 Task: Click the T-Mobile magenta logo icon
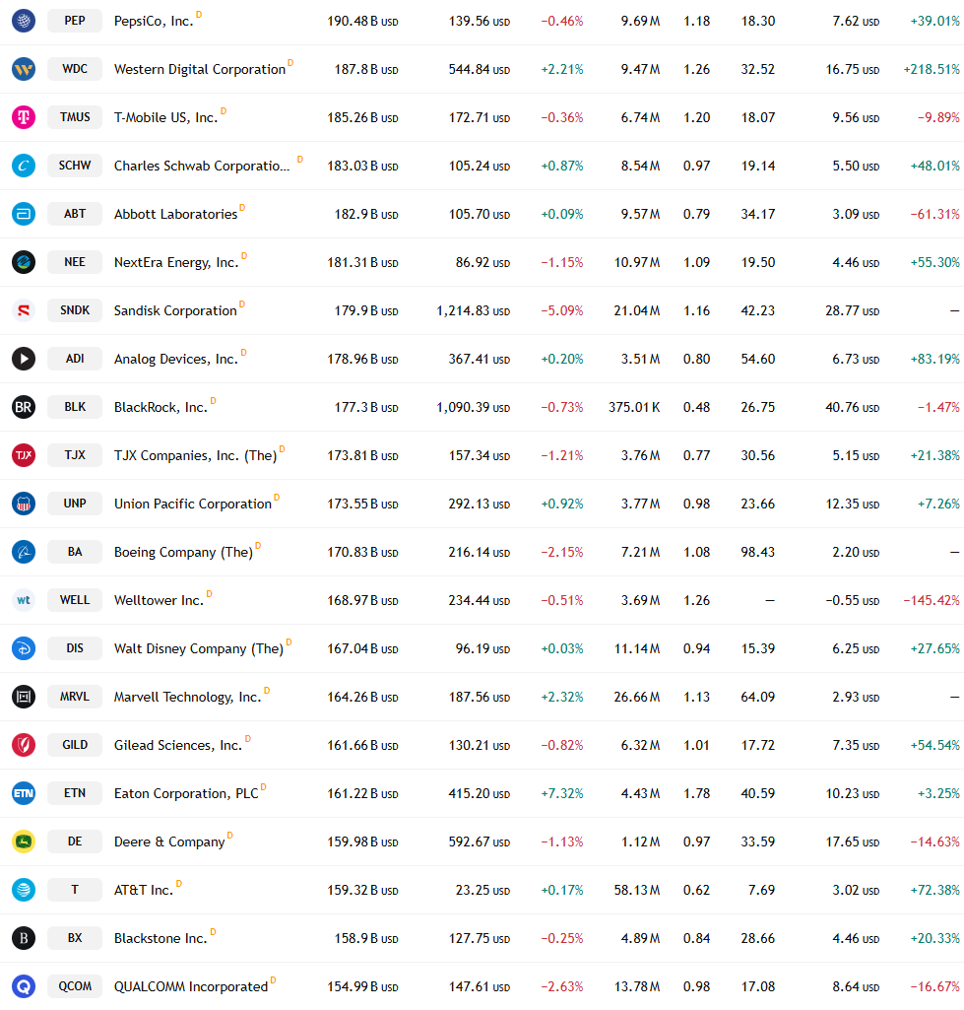tap(24, 117)
